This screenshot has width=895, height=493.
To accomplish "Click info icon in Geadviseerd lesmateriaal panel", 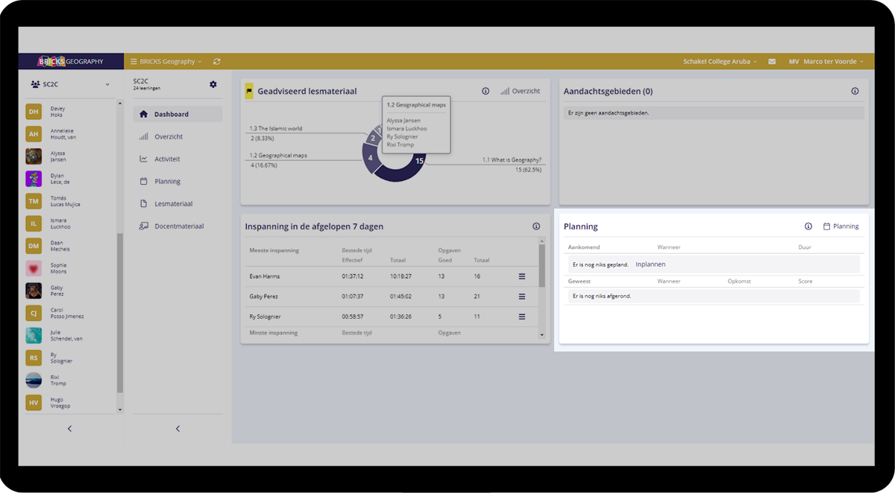I will click(486, 91).
